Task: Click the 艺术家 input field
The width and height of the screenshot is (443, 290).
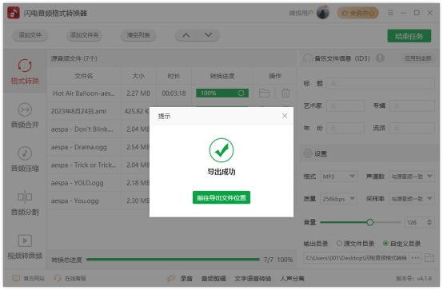Action: pyautogui.click(x=345, y=106)
